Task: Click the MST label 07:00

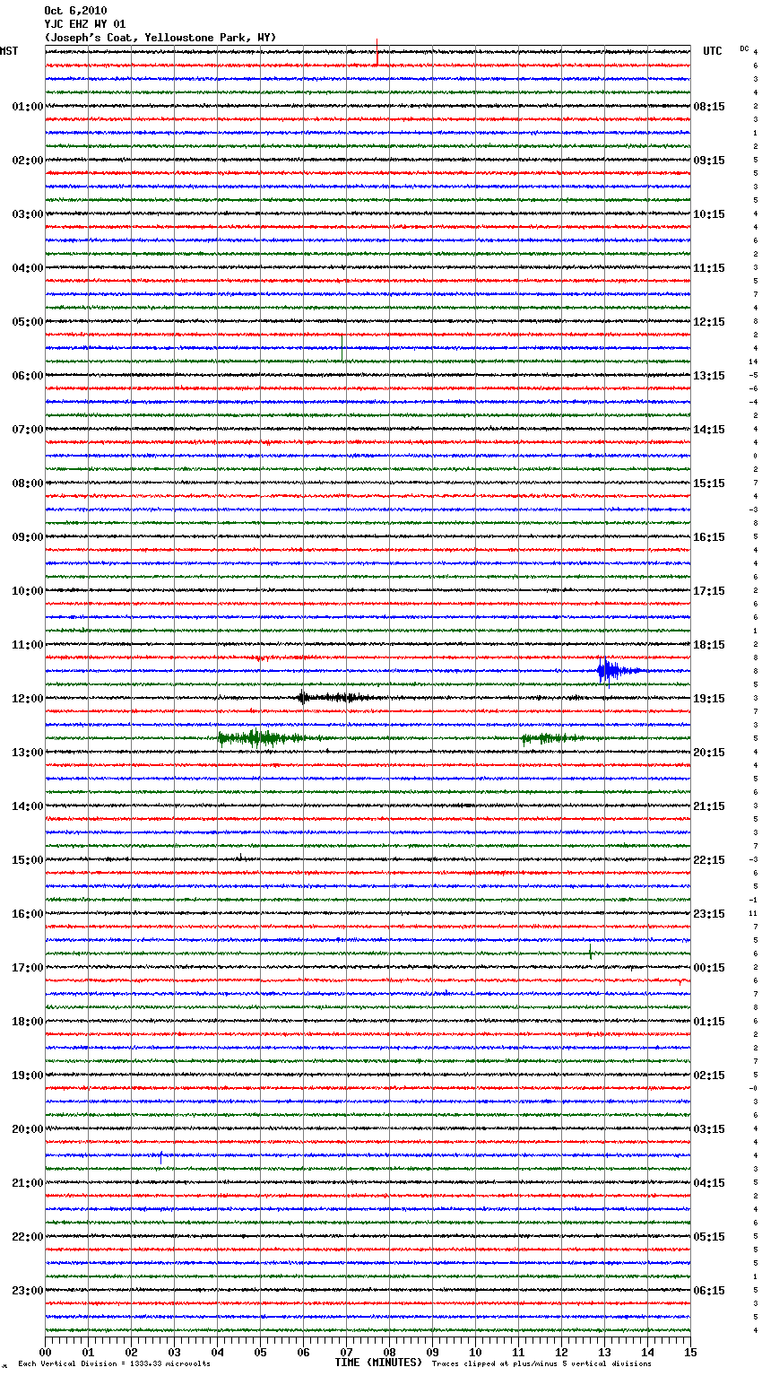Action: (27, 430)
